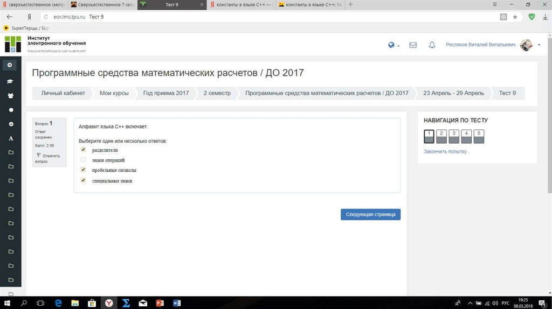Open the language globe menu

pos(394,45)
